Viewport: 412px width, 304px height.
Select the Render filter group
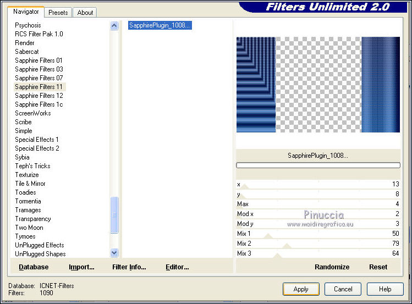(x=24, y=43)
